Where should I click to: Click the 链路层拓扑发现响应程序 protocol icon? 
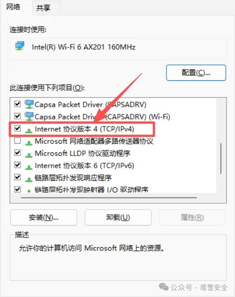(29, 179)
